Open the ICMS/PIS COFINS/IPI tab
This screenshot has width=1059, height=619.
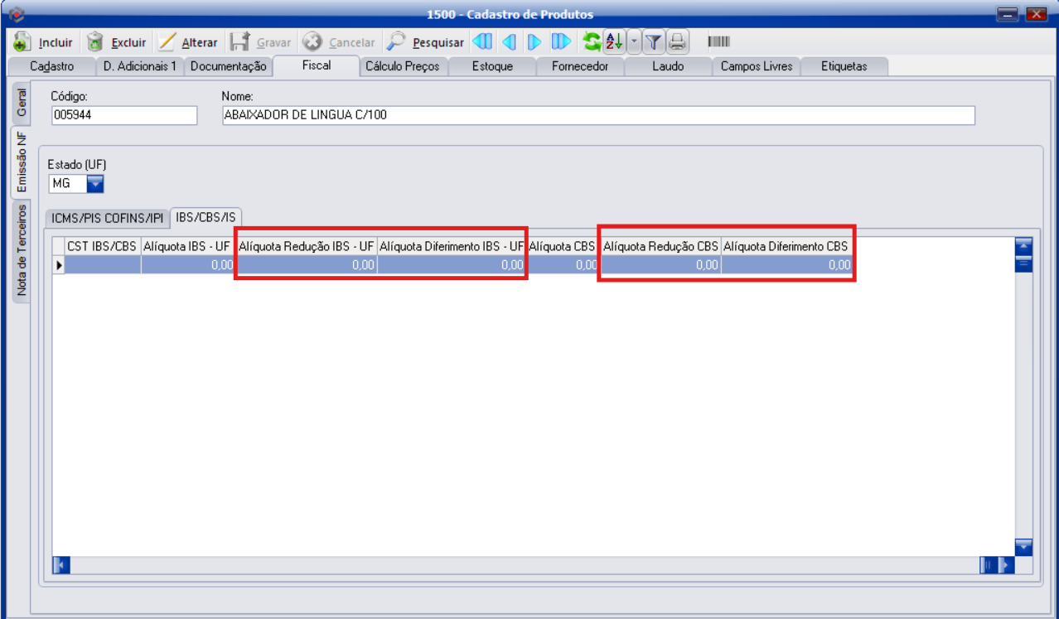point(107,218)
